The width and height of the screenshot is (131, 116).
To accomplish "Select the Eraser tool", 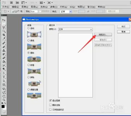I will coord(4,58).
